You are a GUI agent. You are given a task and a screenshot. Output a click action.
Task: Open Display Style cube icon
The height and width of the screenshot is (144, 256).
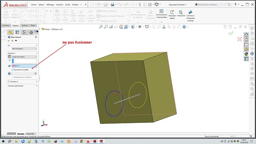coord(133,27)
